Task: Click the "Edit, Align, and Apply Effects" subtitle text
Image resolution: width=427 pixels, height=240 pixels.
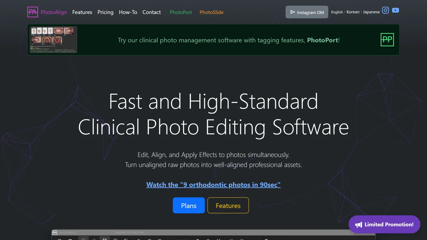Action: coord(213,155)
